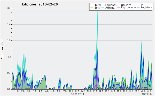Viewport: 155px width, 96px height.
Task: Click the 2 h x-axis label
Action: (23, 91)
